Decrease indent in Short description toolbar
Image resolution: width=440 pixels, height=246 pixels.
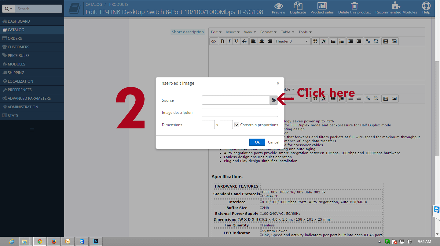pyautogui.click(x=350, y=41)
